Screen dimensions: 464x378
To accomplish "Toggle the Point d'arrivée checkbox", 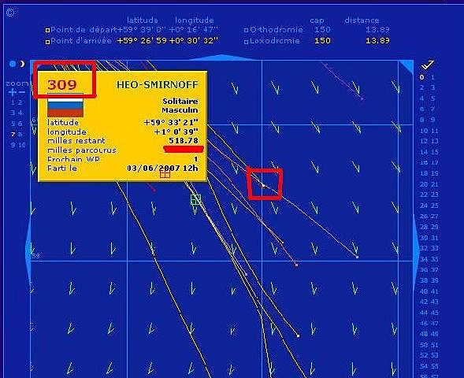I will point(47,42).
